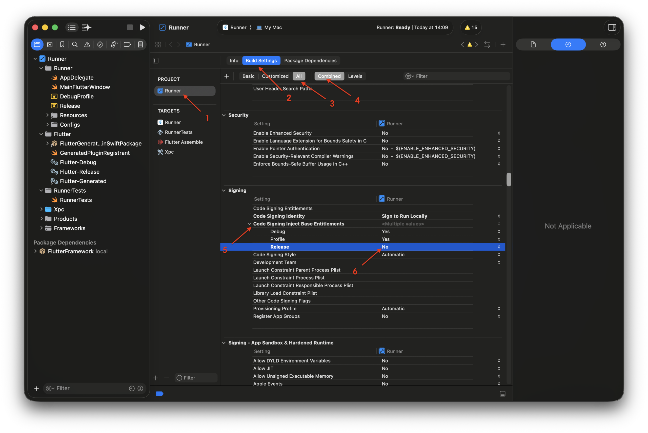
Task: Open the Find navigator magnifier icon
Action: (x=75, y=44)
